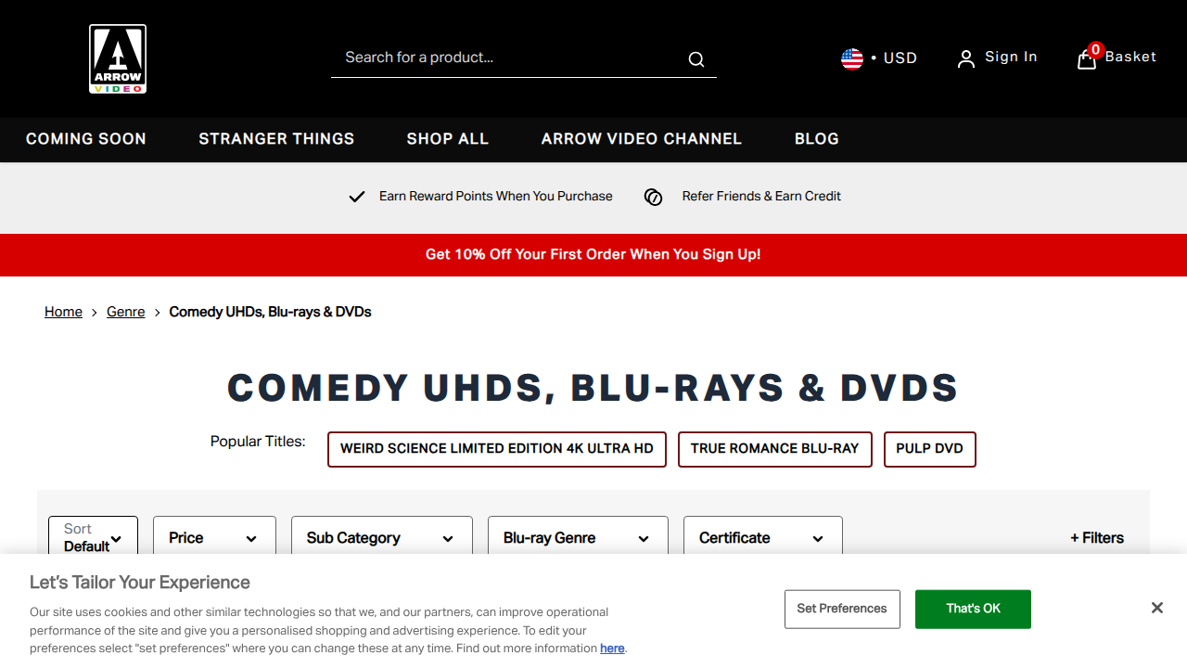Screen dimensions: 1187x668
Task: Click Set Preferences cookie button
Action: coord(842,609)
